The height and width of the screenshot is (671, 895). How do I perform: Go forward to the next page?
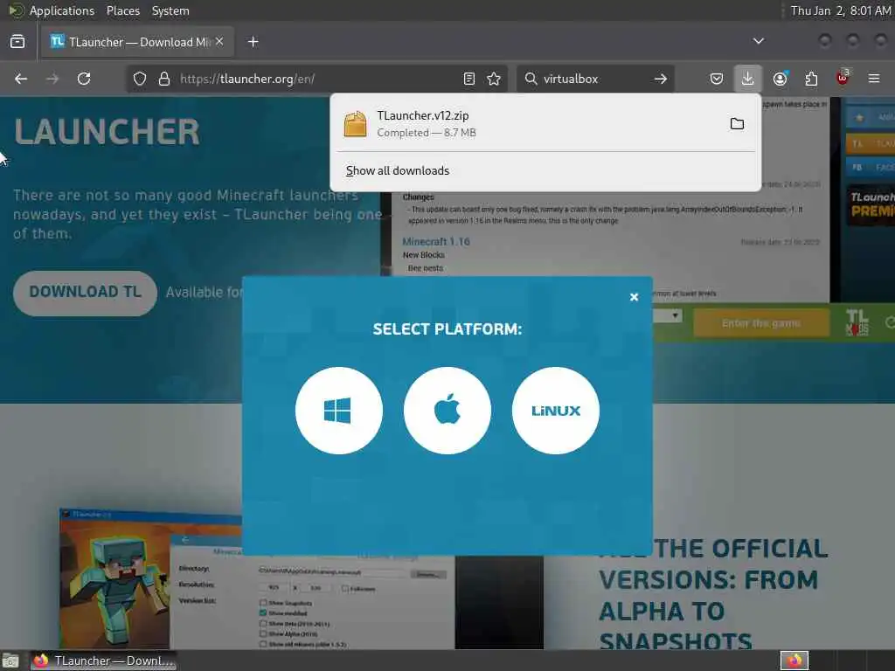pos(52,79)
